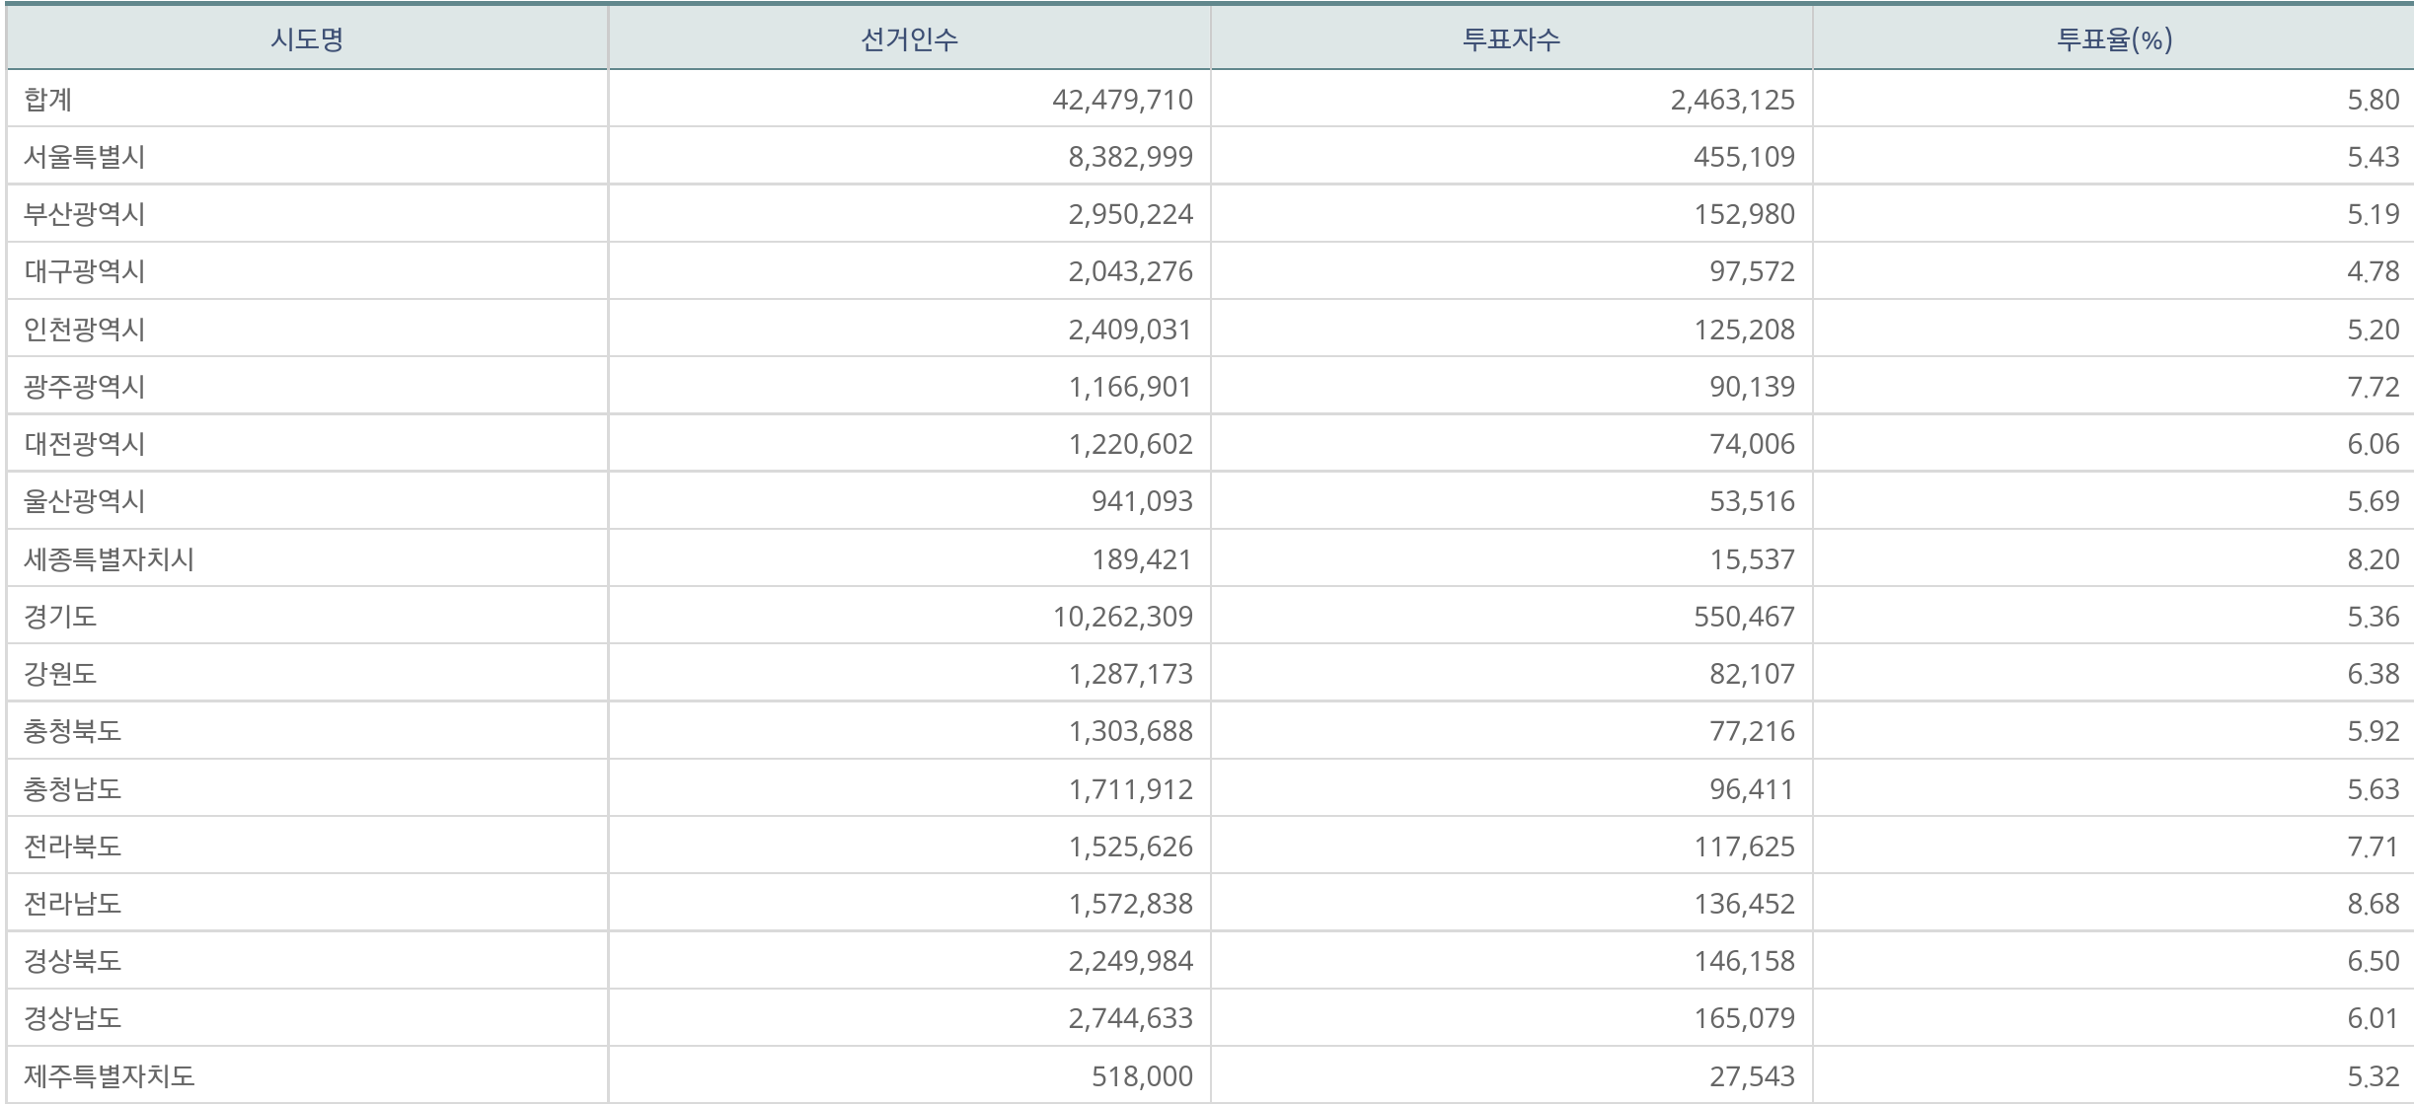Viewport: 2414px width, 1106px height.
Task: Select the 세종특별자치시 cell
Action: tap(110, 559)
